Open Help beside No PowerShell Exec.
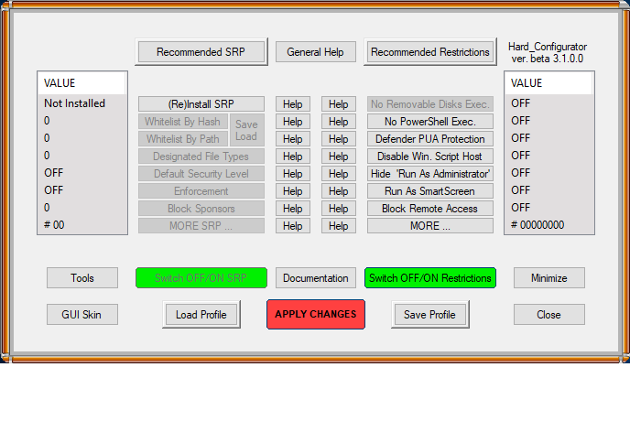630x421 pixels. [338, 122]
